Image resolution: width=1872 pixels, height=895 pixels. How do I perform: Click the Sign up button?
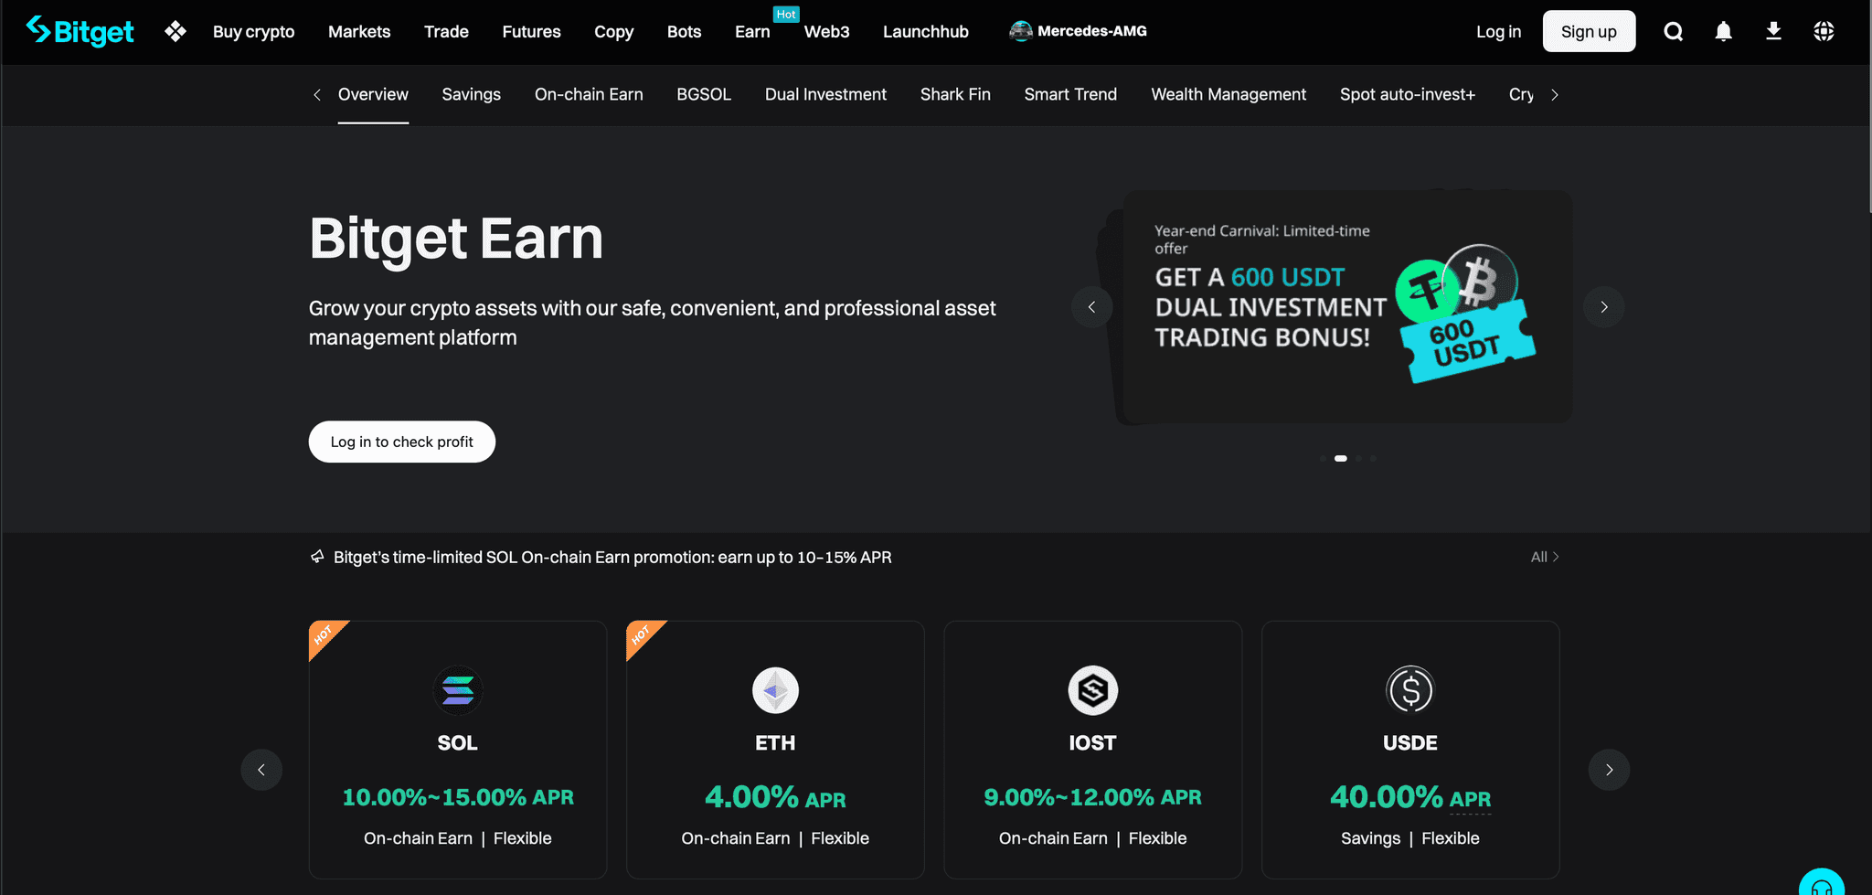pos(1589,31)
